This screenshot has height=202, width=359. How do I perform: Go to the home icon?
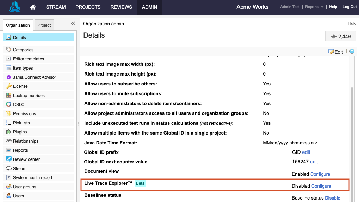[33, 7]
